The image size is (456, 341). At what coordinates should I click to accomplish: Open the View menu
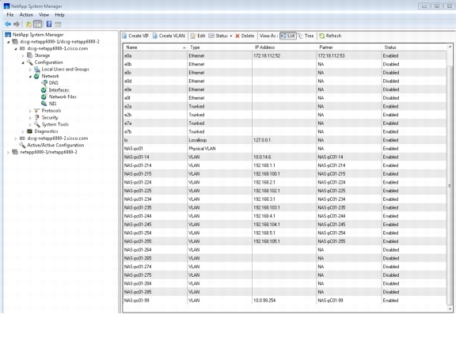[44, 15]
